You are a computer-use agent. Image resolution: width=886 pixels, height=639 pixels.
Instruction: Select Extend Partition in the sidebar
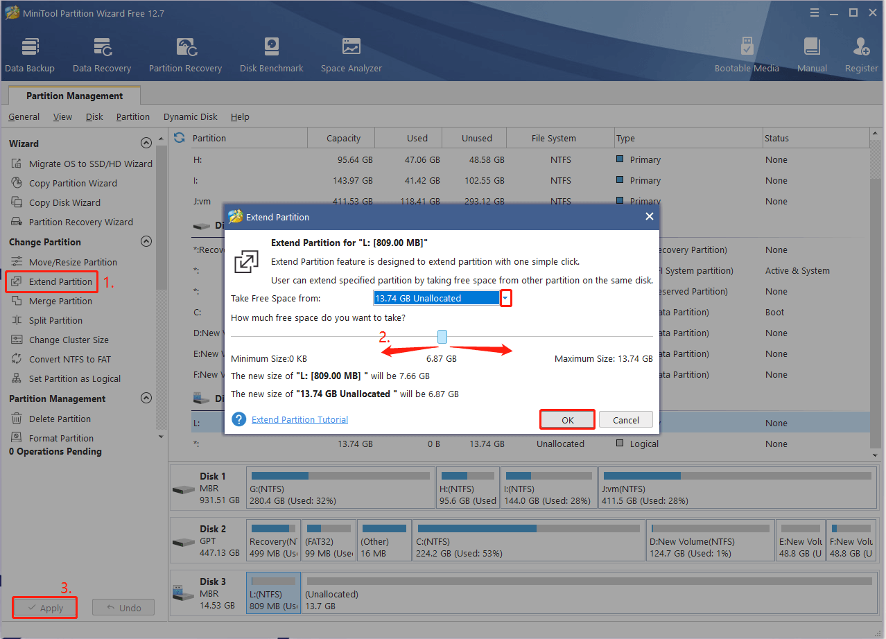point(51,282)
